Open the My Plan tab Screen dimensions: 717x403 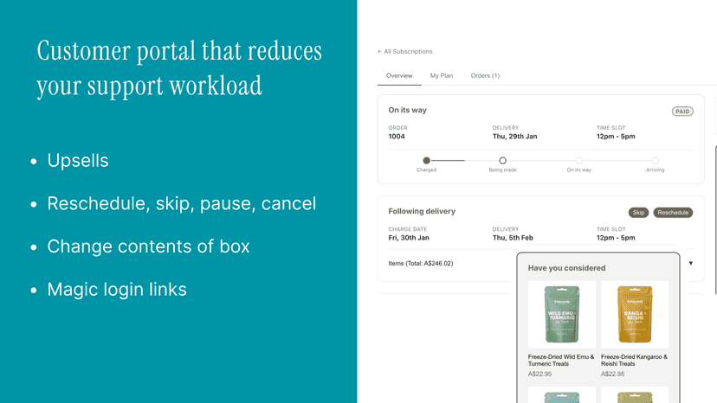click(x=442, y=76)
